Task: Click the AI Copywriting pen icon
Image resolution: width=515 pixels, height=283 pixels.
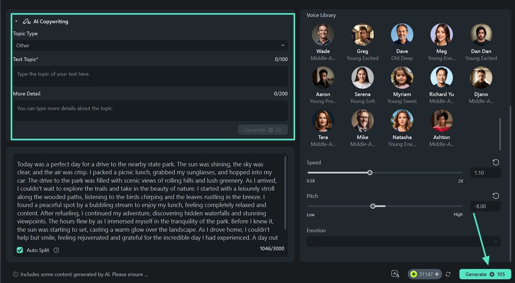Action: point(27,21)
